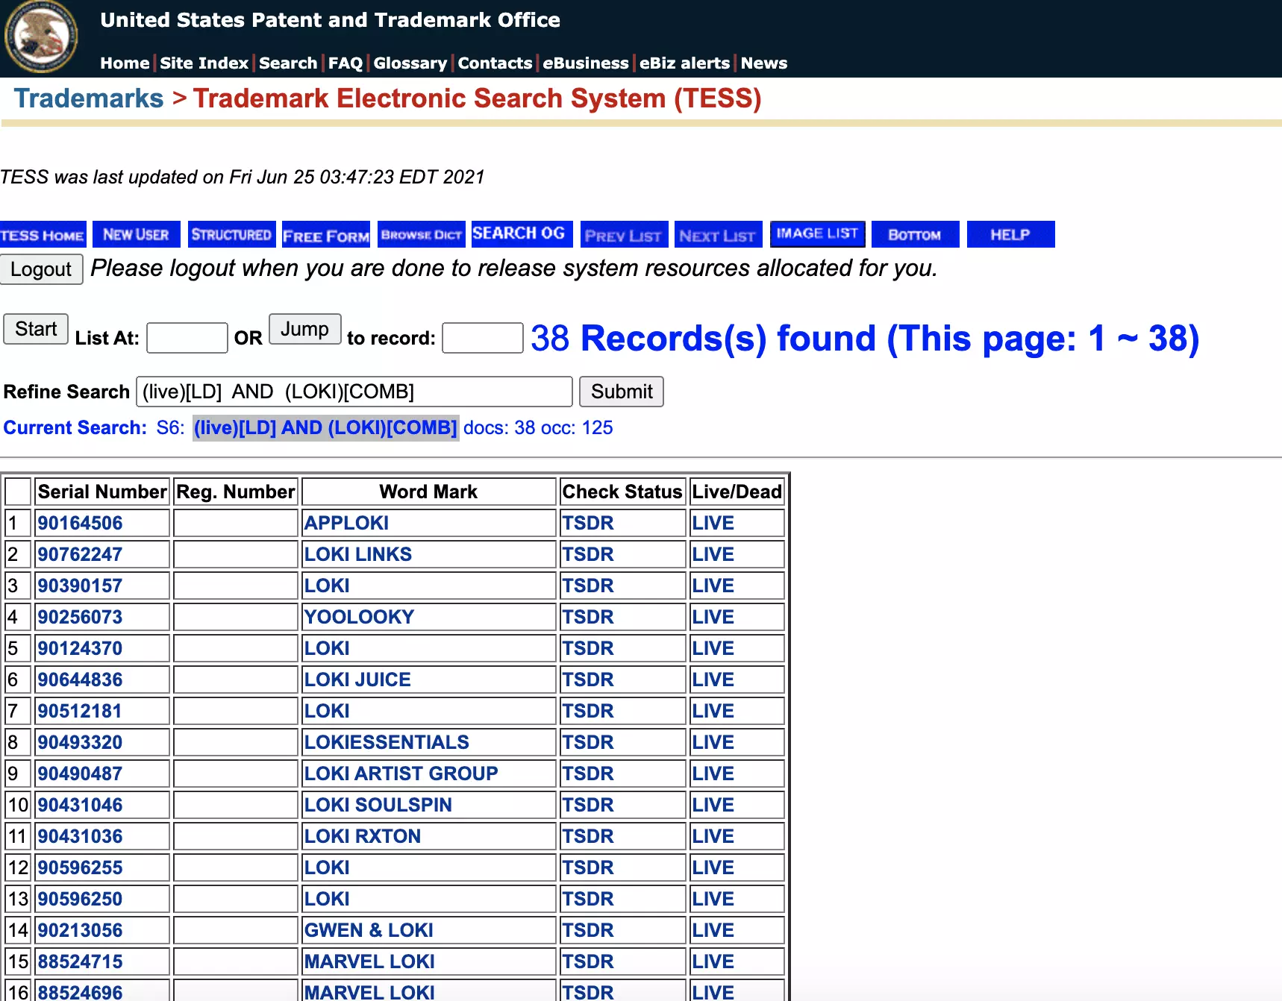Open the Help button

1010,235
